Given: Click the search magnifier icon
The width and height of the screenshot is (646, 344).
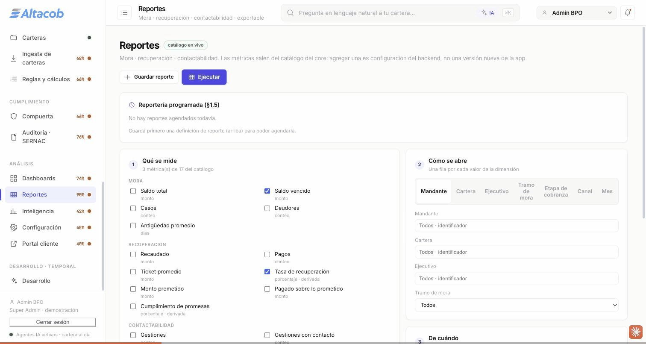Looking at the screenshot, I should click(x=290, y=13).
